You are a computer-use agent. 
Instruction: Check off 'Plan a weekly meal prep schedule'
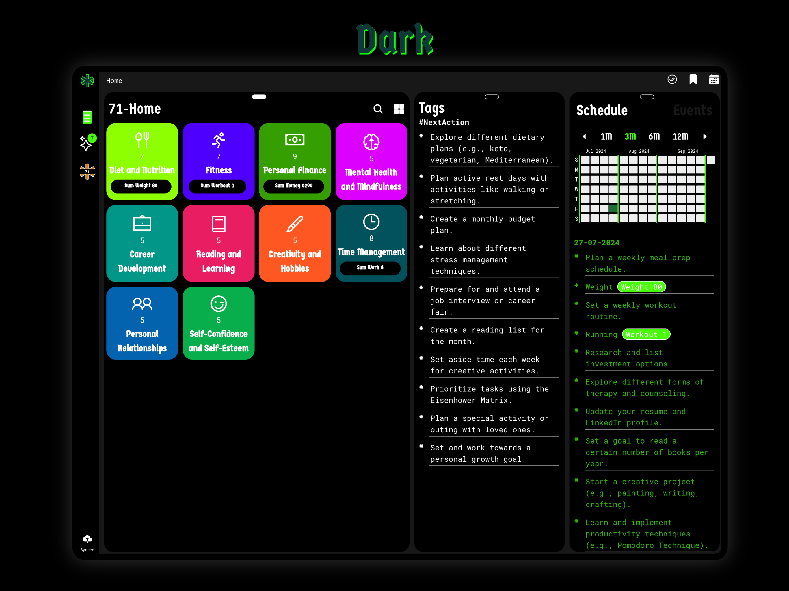click(x=576, y=256)
